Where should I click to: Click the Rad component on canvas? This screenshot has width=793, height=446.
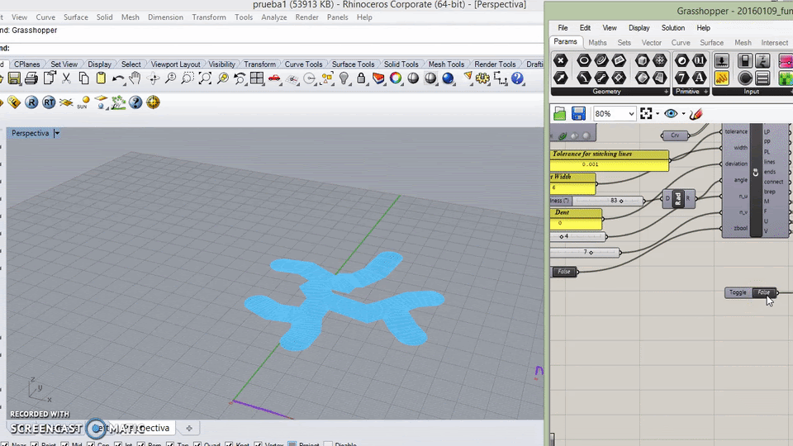(x=678, y=199)
